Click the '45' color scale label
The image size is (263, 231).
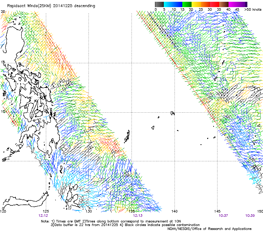(x=237, y=10)
